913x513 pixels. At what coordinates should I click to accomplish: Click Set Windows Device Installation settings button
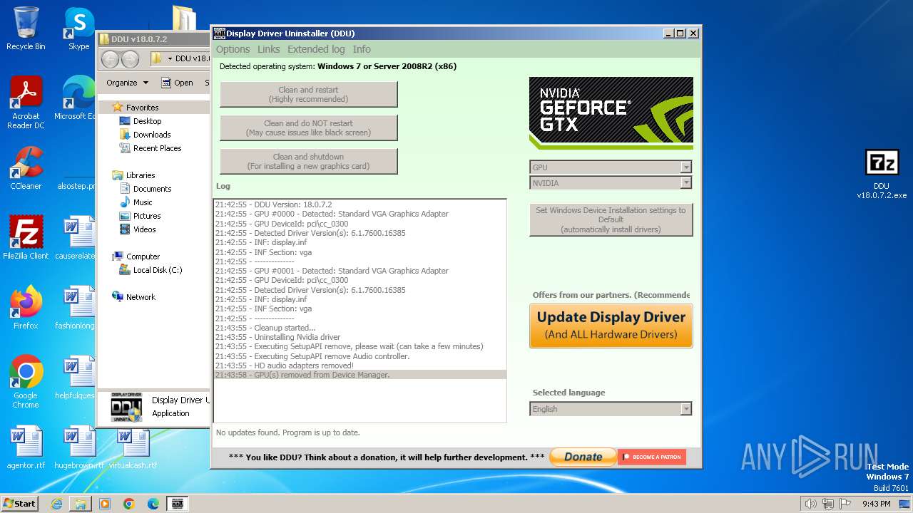point(611,219)
